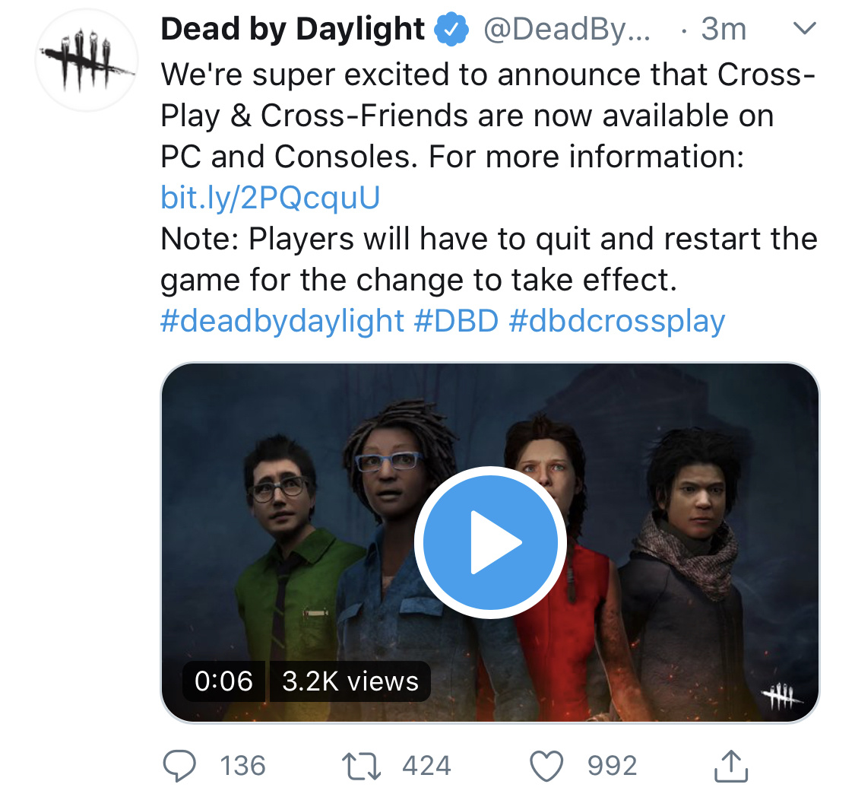Expand the tweet options chevron menu
The width and height of the screenshot is (855, 797).
[804, 28]
